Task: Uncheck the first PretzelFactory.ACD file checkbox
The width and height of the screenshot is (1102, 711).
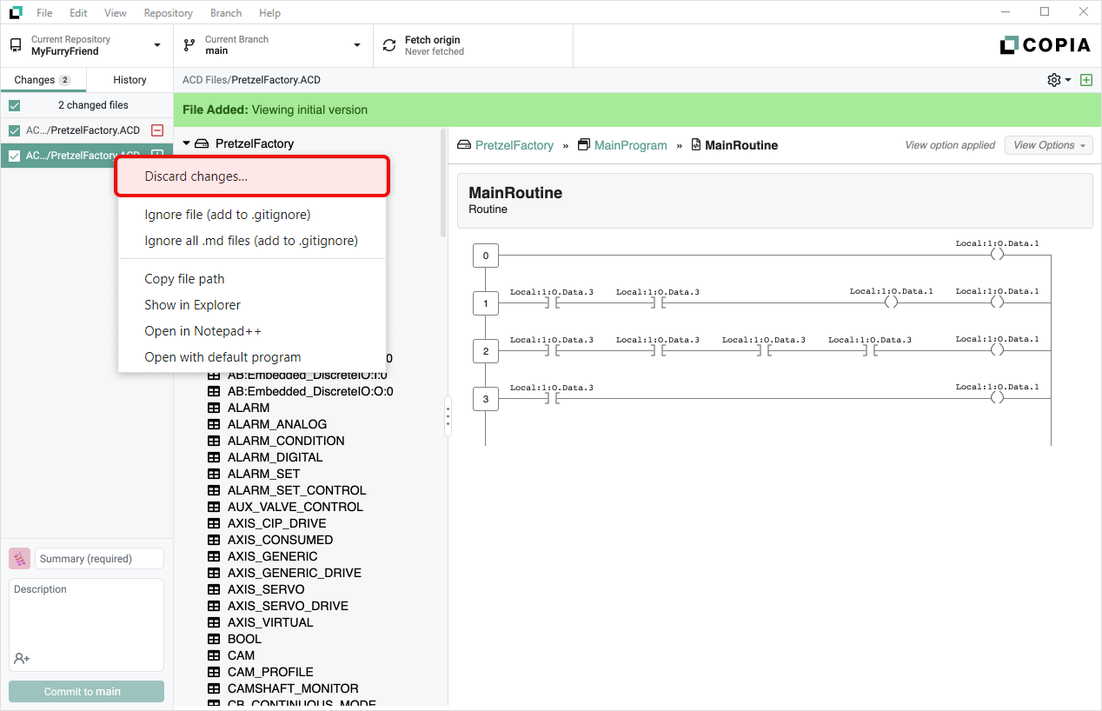Action: [x=15, y=130]
